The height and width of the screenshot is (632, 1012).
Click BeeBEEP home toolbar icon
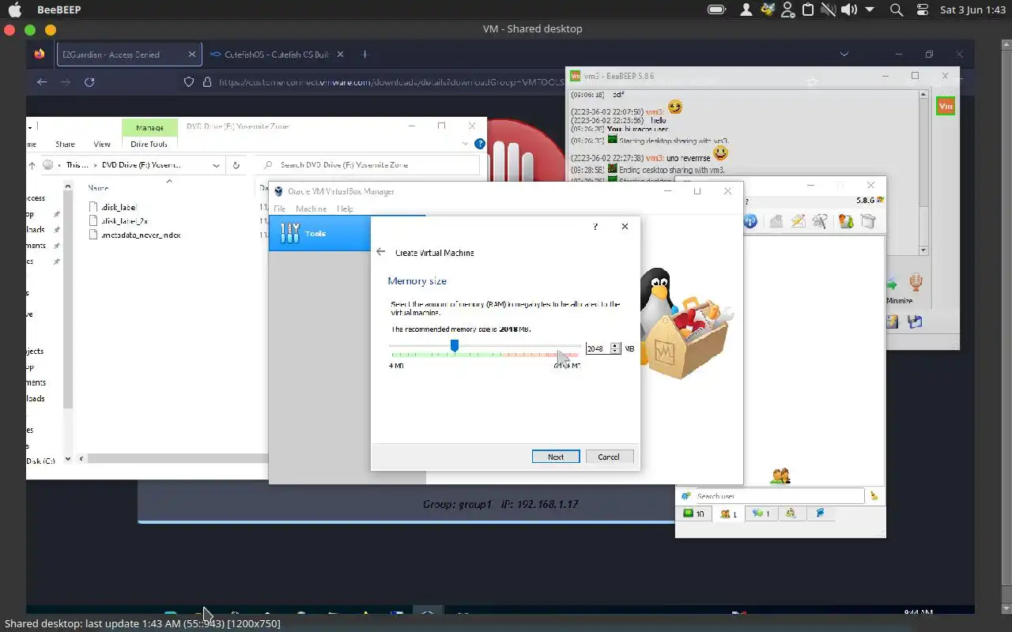click(x=776, y=221)
